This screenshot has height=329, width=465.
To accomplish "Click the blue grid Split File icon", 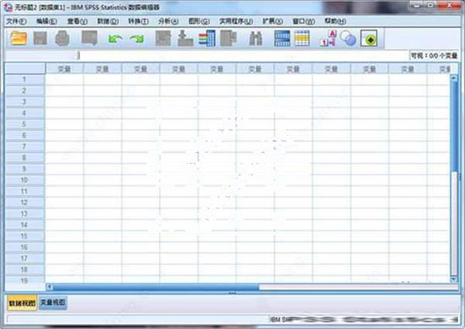I will [282, 39].
